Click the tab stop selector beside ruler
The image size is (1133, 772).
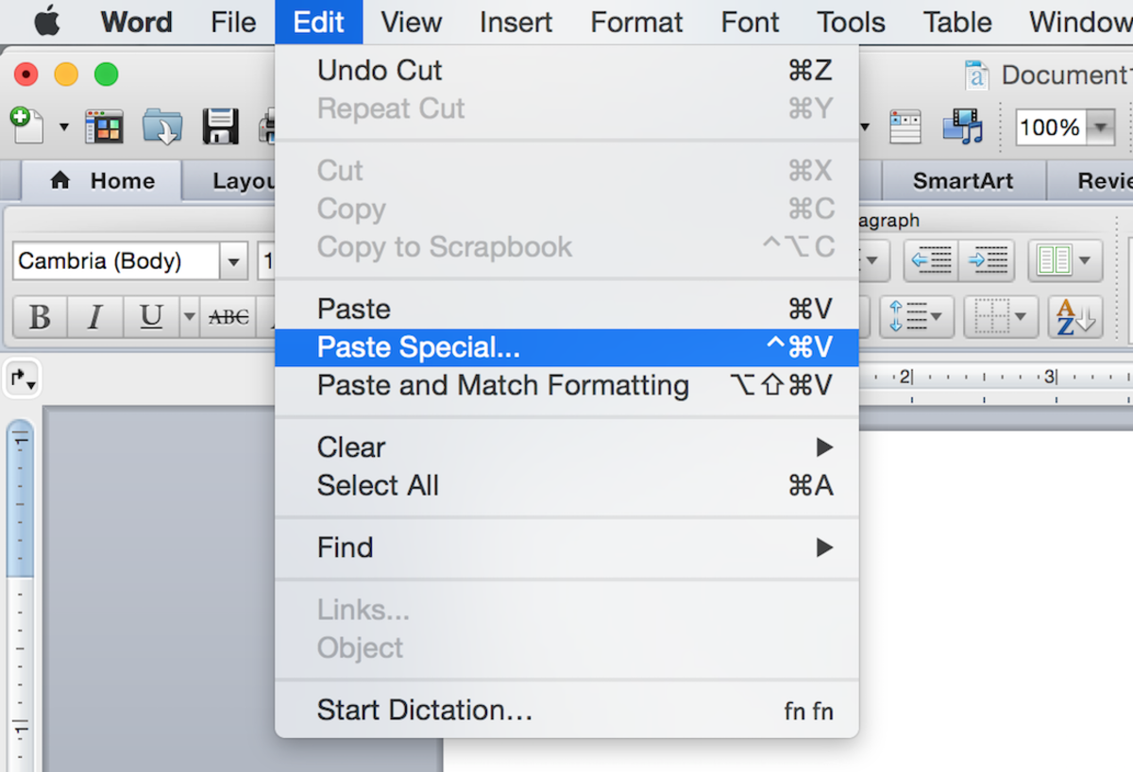click(23, 379)
